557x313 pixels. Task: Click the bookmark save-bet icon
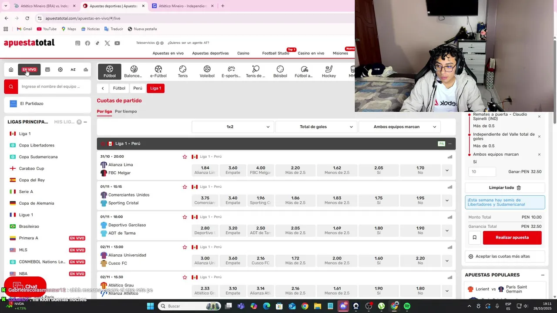[x=474, y=237]
